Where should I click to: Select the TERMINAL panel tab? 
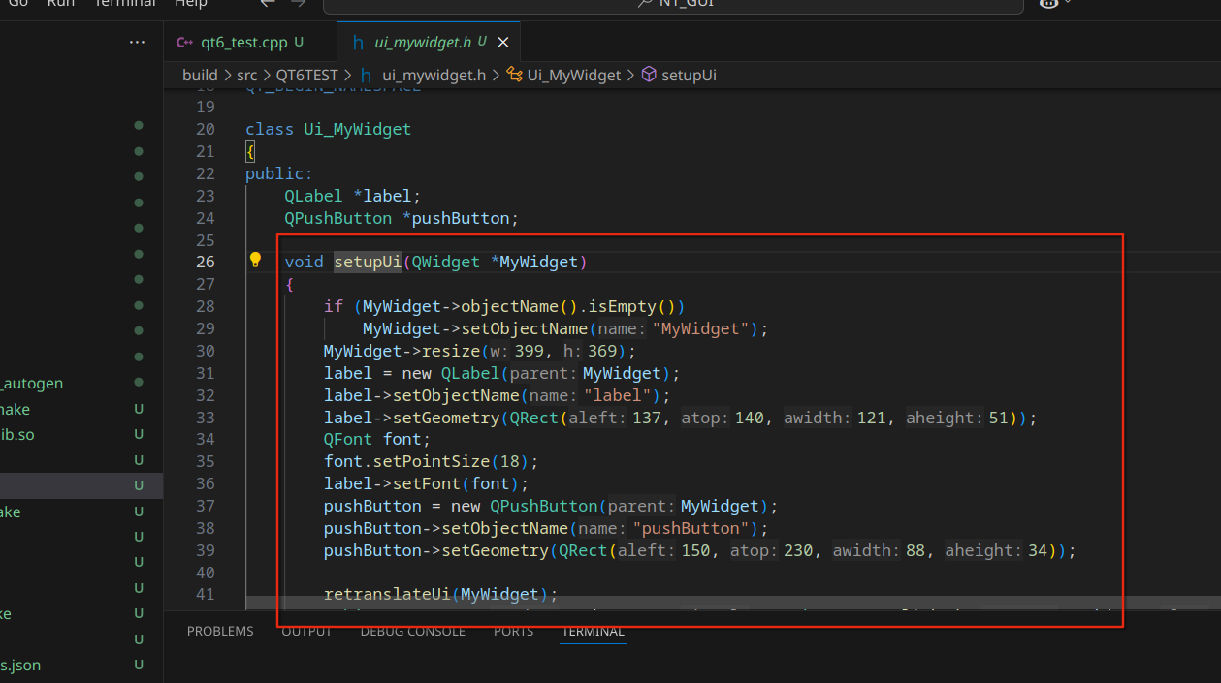593,631
